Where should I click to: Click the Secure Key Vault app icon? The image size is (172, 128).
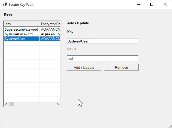[5, 4]
